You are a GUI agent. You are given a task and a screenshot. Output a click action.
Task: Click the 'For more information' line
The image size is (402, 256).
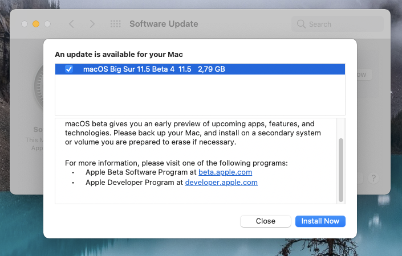tap(176, 163)
